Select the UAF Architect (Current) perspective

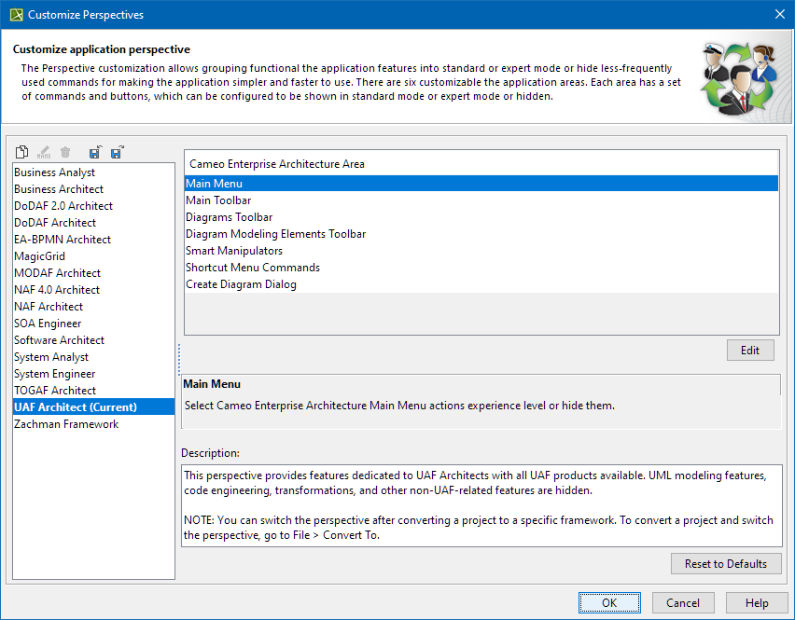coord(75,407)
